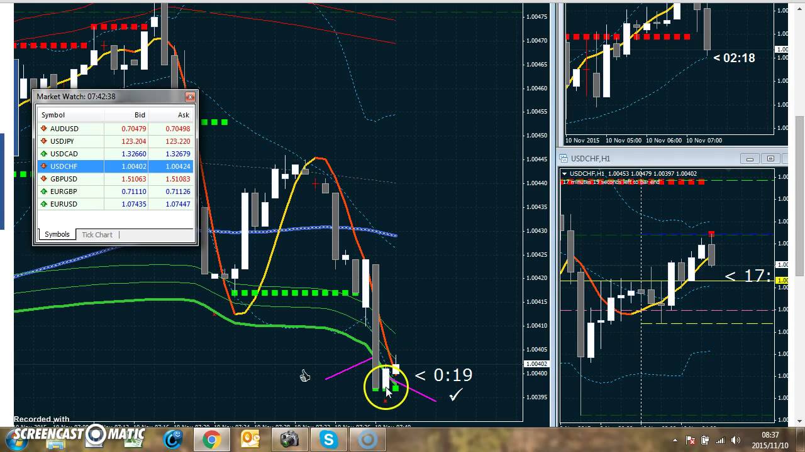Viewport: 805px width, 452px height.
Task: Select highlighted USDCHF row in Market Watch
Action: coord(115,166)
